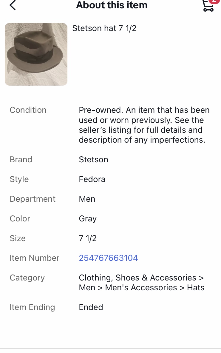Viewport: 221px width, 353px height.
Task: Tap the About this item header
Action: click(x=112, y=5)
